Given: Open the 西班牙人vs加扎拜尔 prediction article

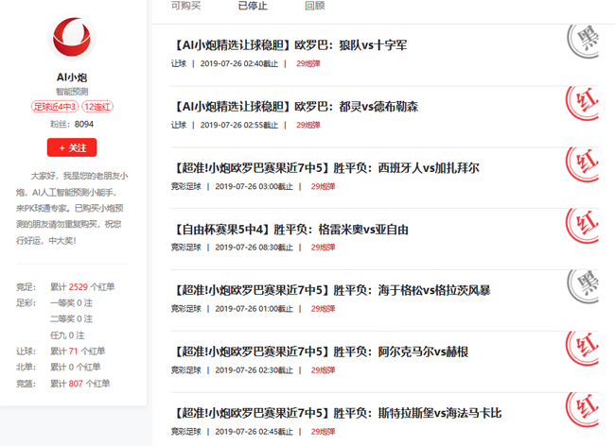Looking at the screenshot, I should point(325,168).
